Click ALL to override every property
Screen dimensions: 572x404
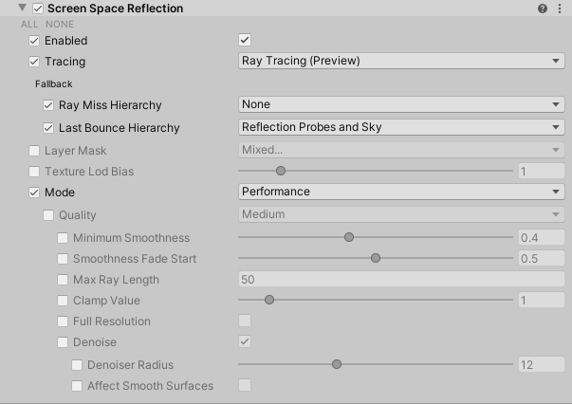point(29,24)
